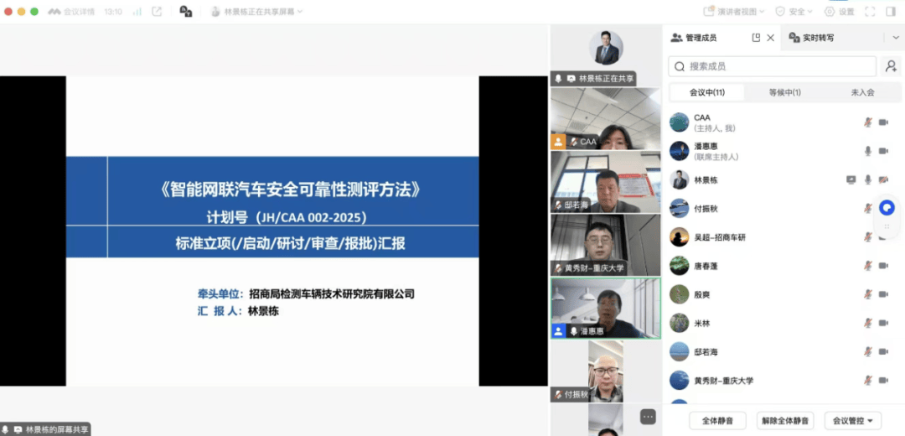The height and width of the screenshot is (436, 905).
Task: Click the 全体静音 button
Action: coord(717,420)
